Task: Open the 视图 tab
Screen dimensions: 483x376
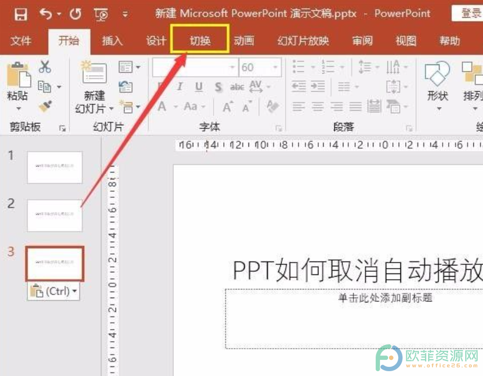Action: [406, 40]
